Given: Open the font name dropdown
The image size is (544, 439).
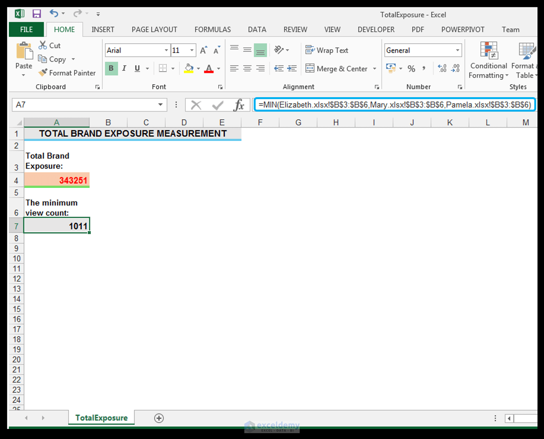Looking at the screenshot, I should [166, 50].
